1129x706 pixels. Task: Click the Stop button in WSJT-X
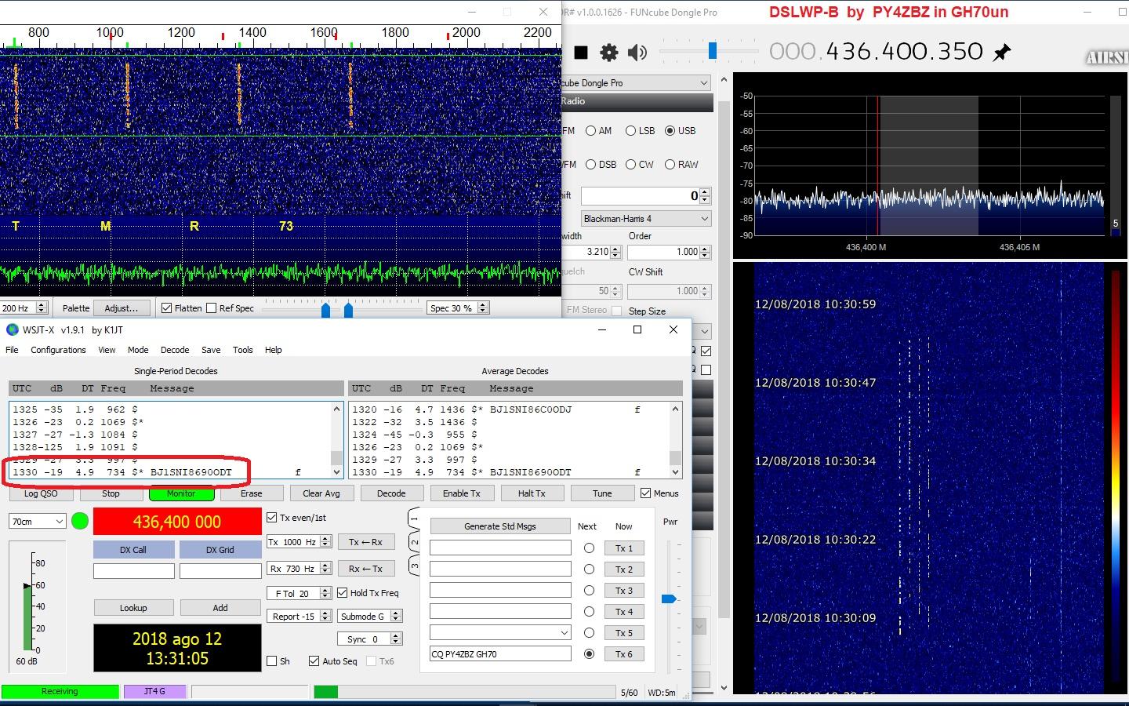point(111,493)
